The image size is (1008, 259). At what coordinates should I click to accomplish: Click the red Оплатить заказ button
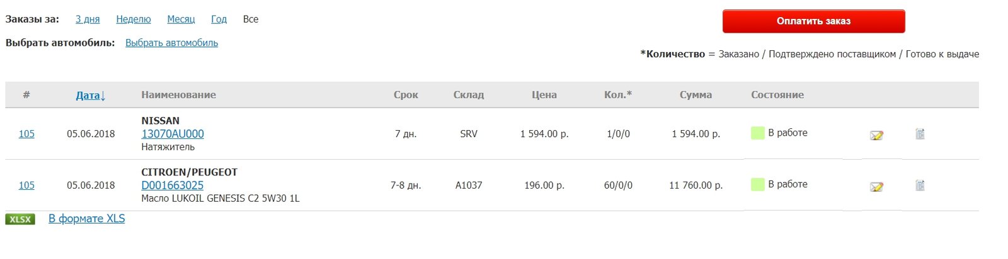(813, 21)
